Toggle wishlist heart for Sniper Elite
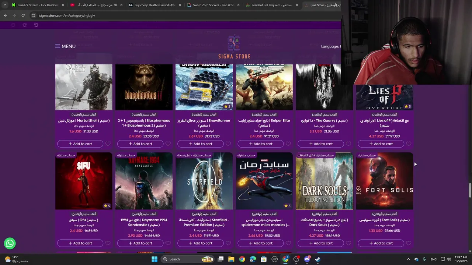 pos(288,144)
